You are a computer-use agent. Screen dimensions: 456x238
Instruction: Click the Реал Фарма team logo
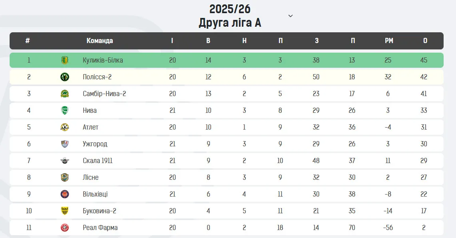click(x=65, y=228)
